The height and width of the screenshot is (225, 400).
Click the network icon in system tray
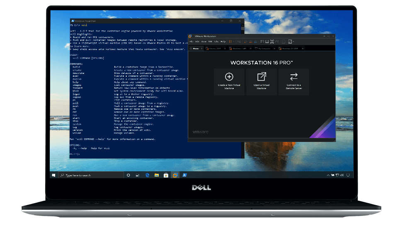(x=337, y=175)
